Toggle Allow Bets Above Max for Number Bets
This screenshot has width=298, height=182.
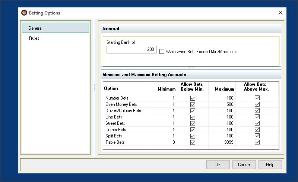click(257, 98)
